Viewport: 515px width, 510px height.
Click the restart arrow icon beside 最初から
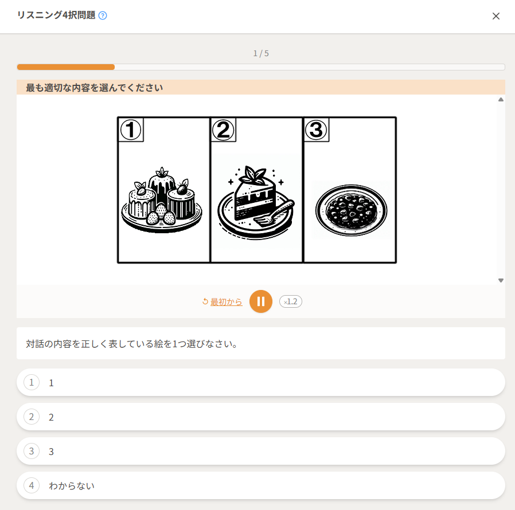click(205, 301)
